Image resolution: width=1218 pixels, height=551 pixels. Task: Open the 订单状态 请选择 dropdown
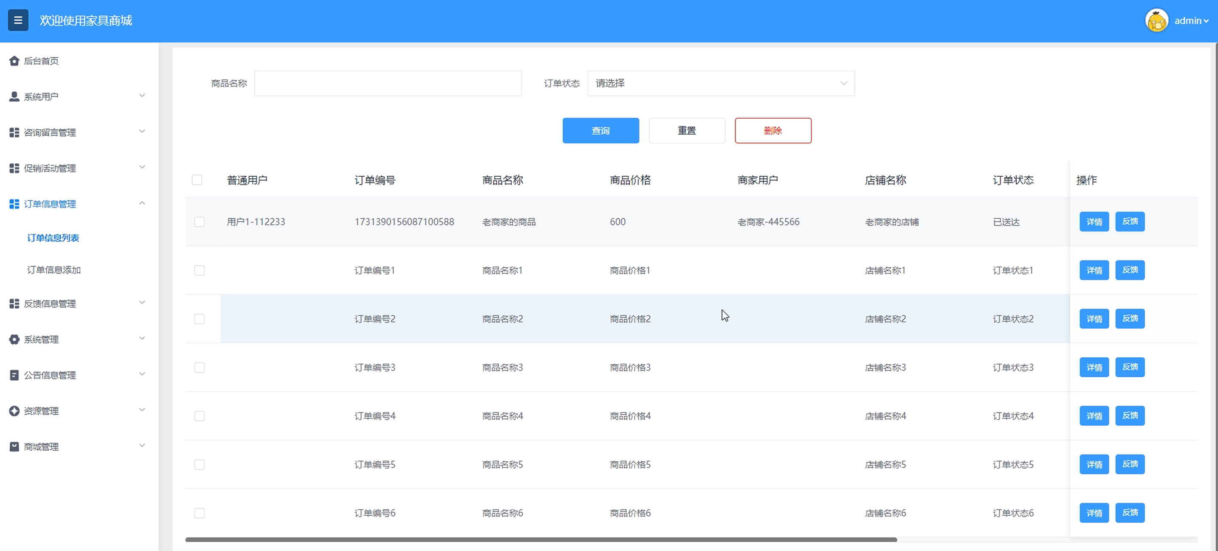(x=721, y=83)
